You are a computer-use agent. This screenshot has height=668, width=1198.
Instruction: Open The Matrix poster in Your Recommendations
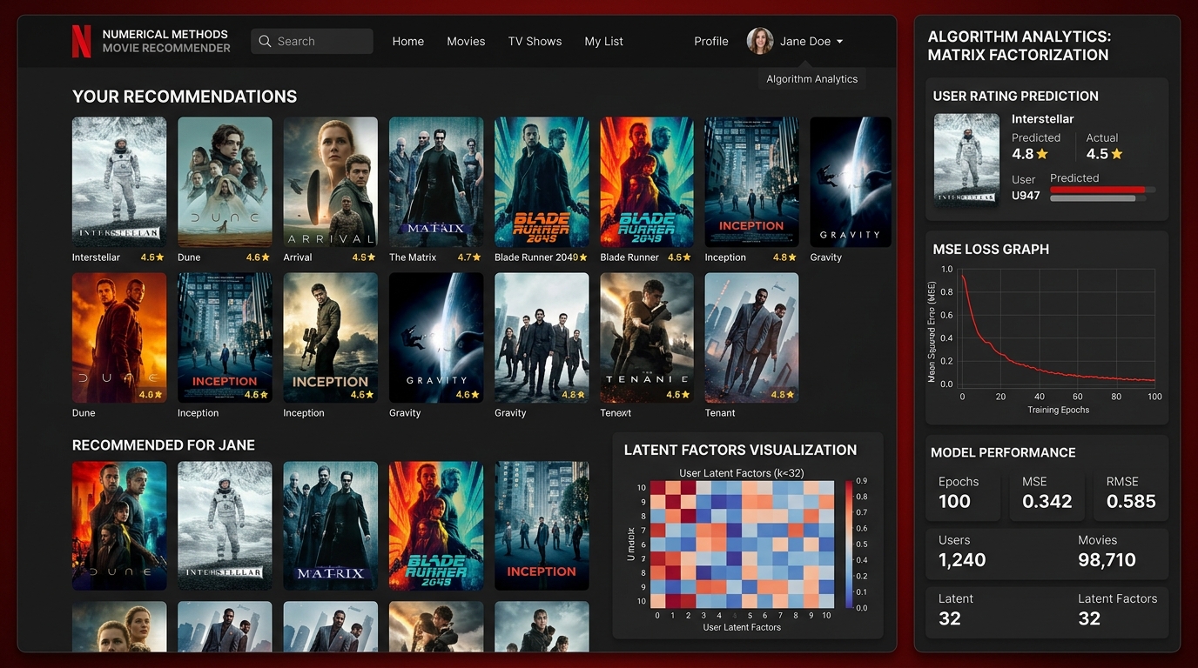436,182
